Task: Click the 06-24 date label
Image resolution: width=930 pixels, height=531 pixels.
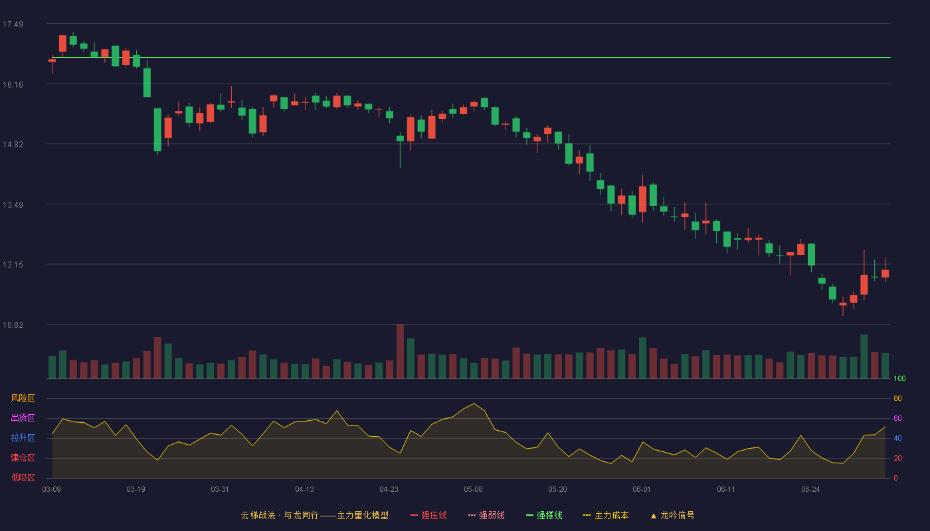Action: [x=810, y=489]
